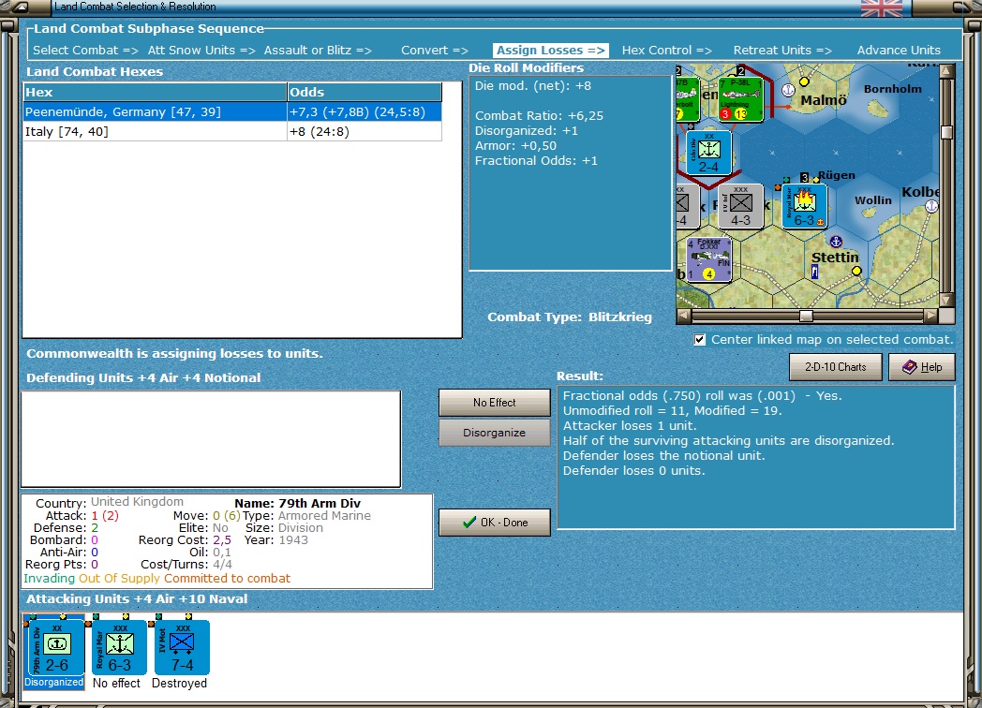Screen dimensions: 982x708
Task: Select the IV Mot 7-4 unit counter
Action: (180, 647)
